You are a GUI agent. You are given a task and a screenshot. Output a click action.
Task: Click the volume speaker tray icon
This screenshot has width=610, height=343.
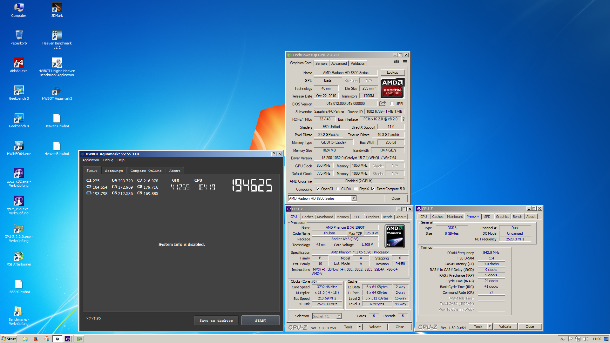(586, 339)
